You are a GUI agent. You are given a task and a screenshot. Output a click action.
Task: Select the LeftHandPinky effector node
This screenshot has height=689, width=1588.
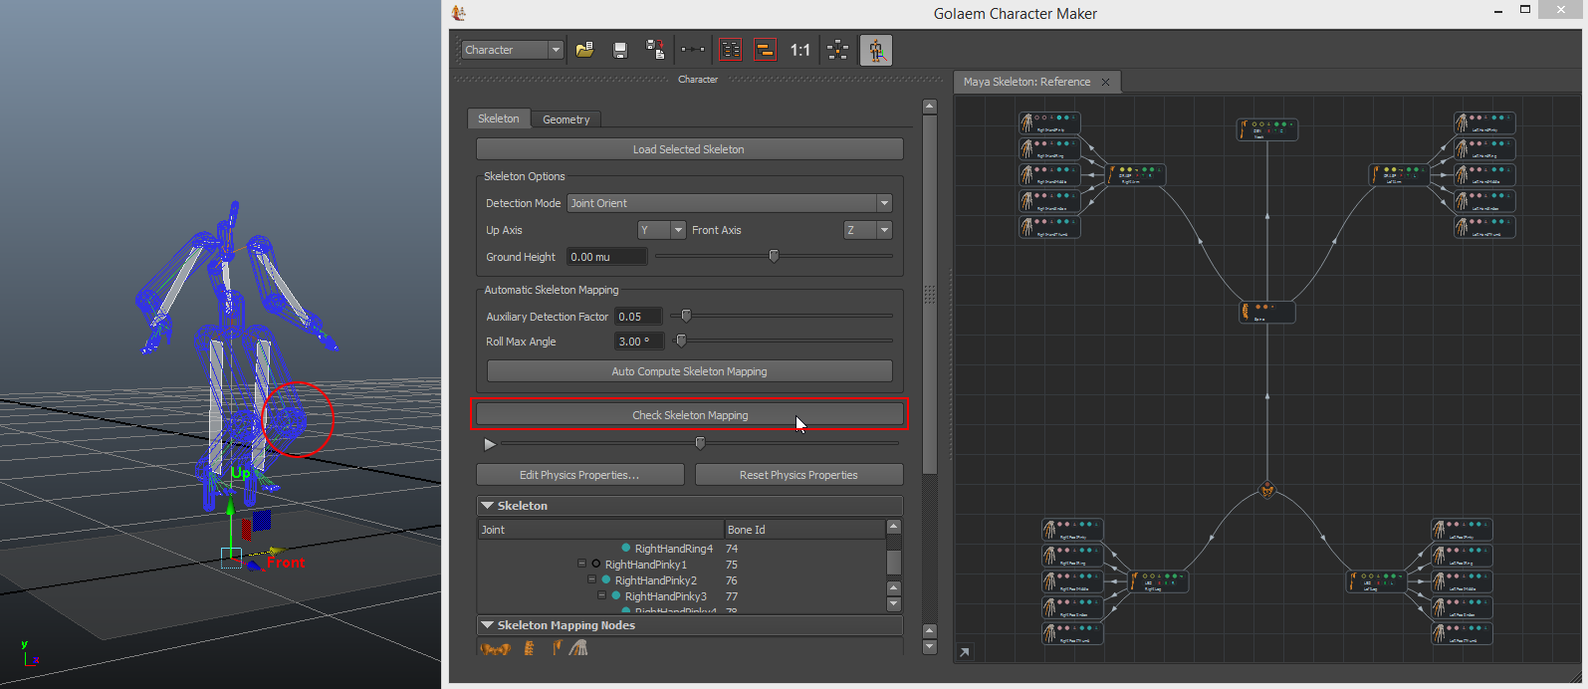pyautogui.click(x=1484, y=122)
